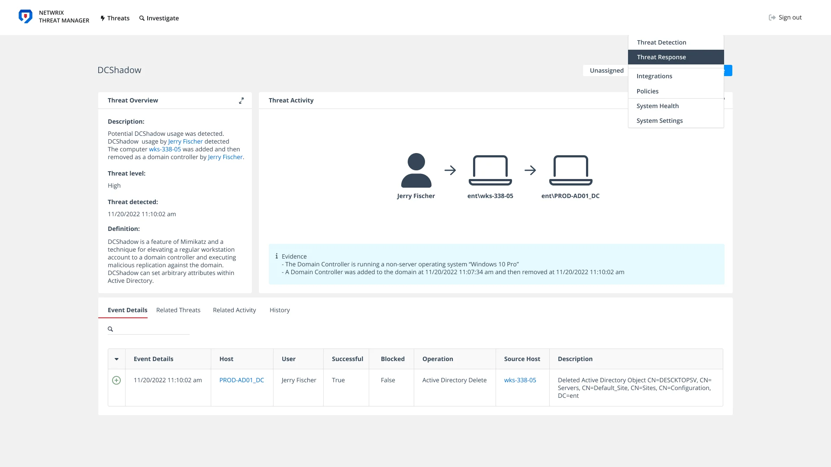Expand the 11:10:02 am event row
Screen dimensions: 831x467
coord(116,380)
